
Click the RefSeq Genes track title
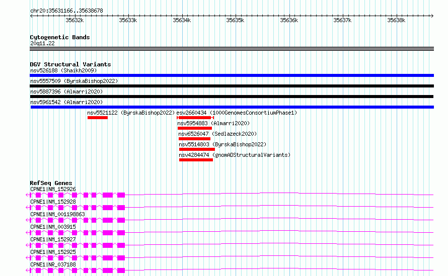coord(51,183)
